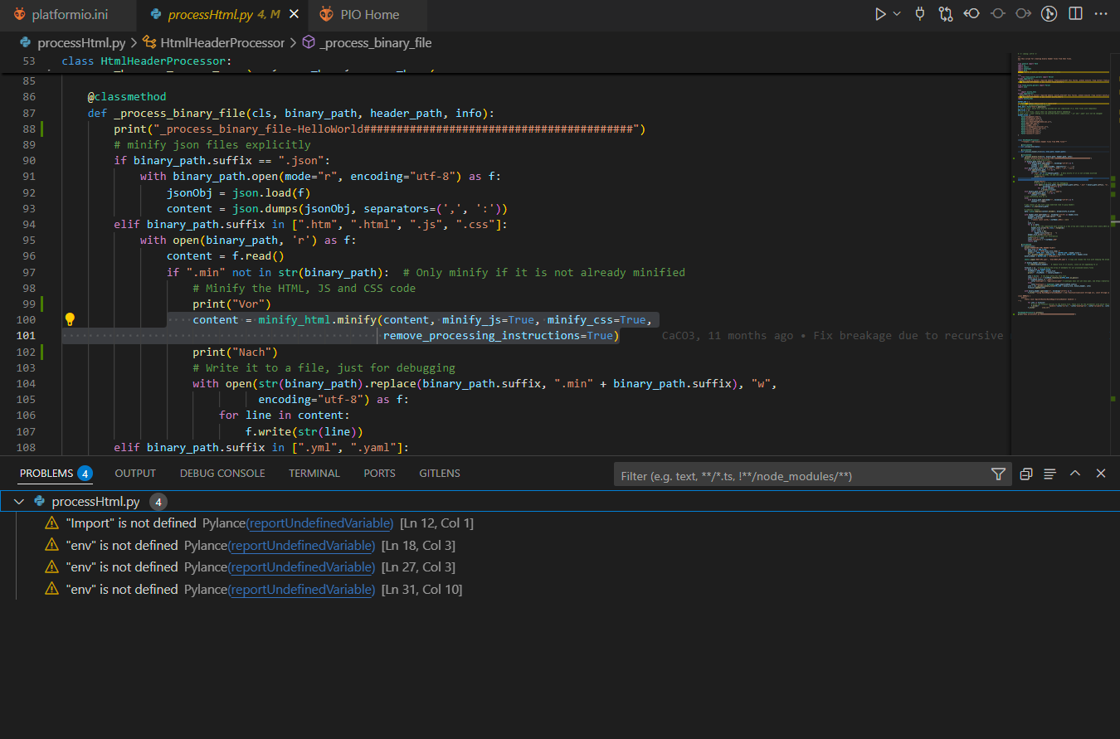This screenshot has height=739, width=1120.
Task: Switch to PIO Home tab
Action: (x=368, y=15)
